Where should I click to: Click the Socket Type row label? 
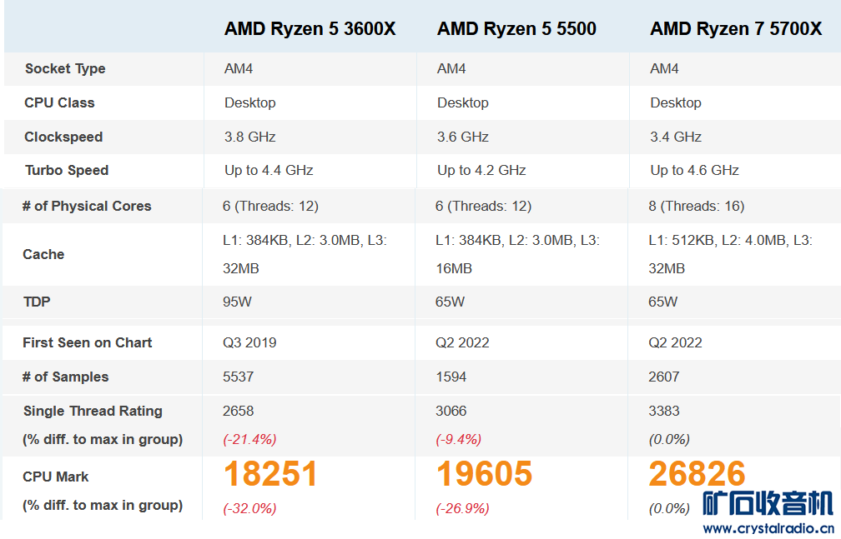pos(65,69)
